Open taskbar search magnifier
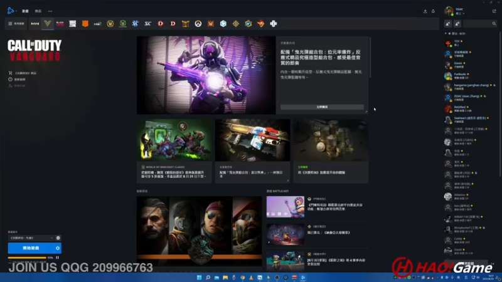Image resolution: width=502 pixels, height=282 pixels. tap(208, 278)
